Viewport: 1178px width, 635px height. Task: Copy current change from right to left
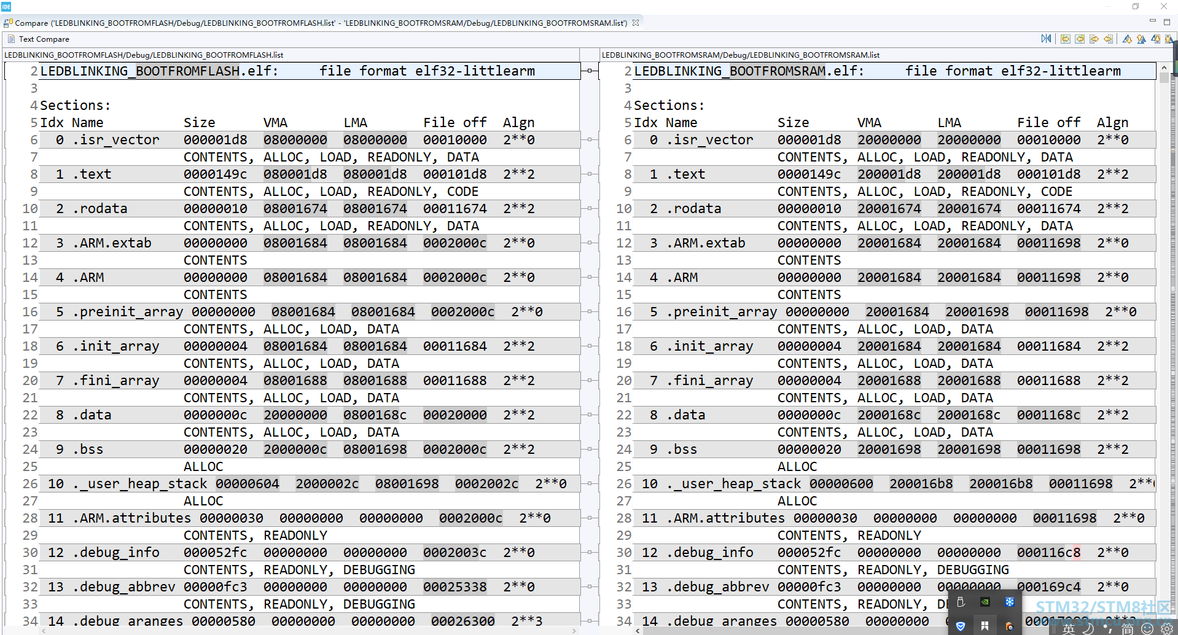(1109, 39)
